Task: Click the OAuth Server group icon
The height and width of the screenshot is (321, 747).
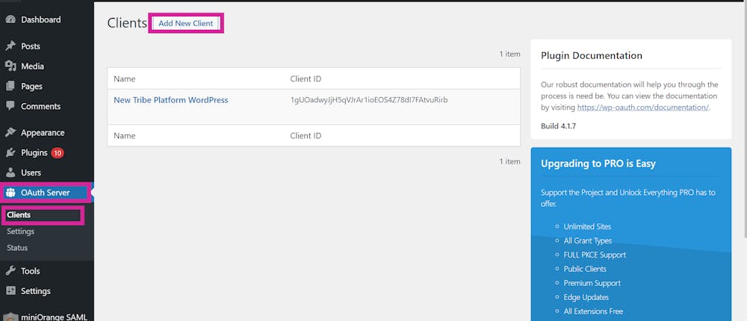Action: 10,193
